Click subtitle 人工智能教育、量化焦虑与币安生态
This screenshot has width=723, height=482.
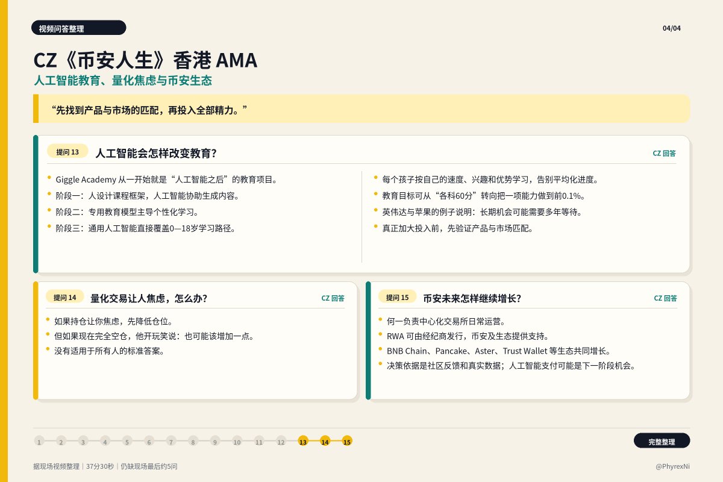tap(123, 81)
